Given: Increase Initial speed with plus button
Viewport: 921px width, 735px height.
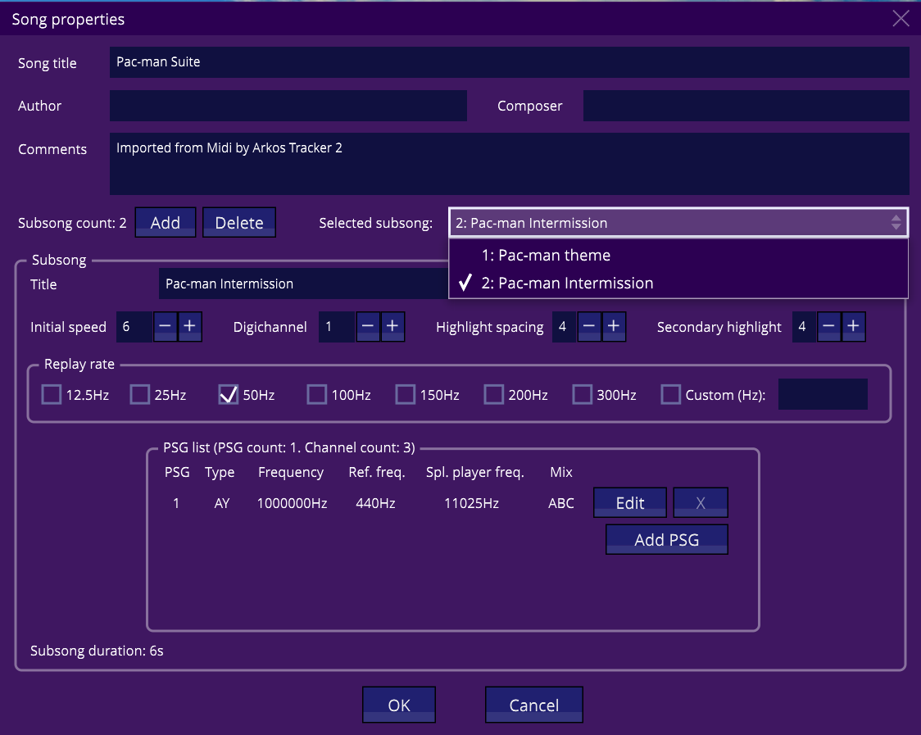Looking at the screenshot, I should pyautogui.click(x=190, y=327).
